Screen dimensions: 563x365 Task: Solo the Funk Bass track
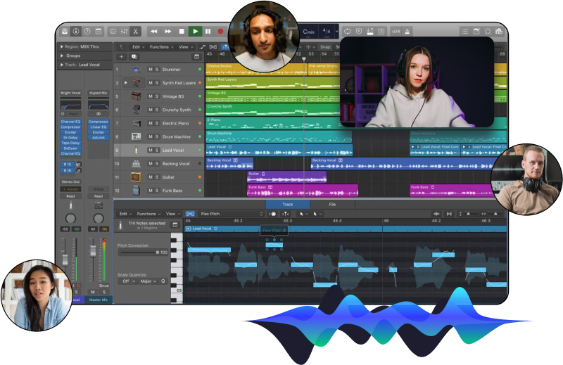point(157,191)
